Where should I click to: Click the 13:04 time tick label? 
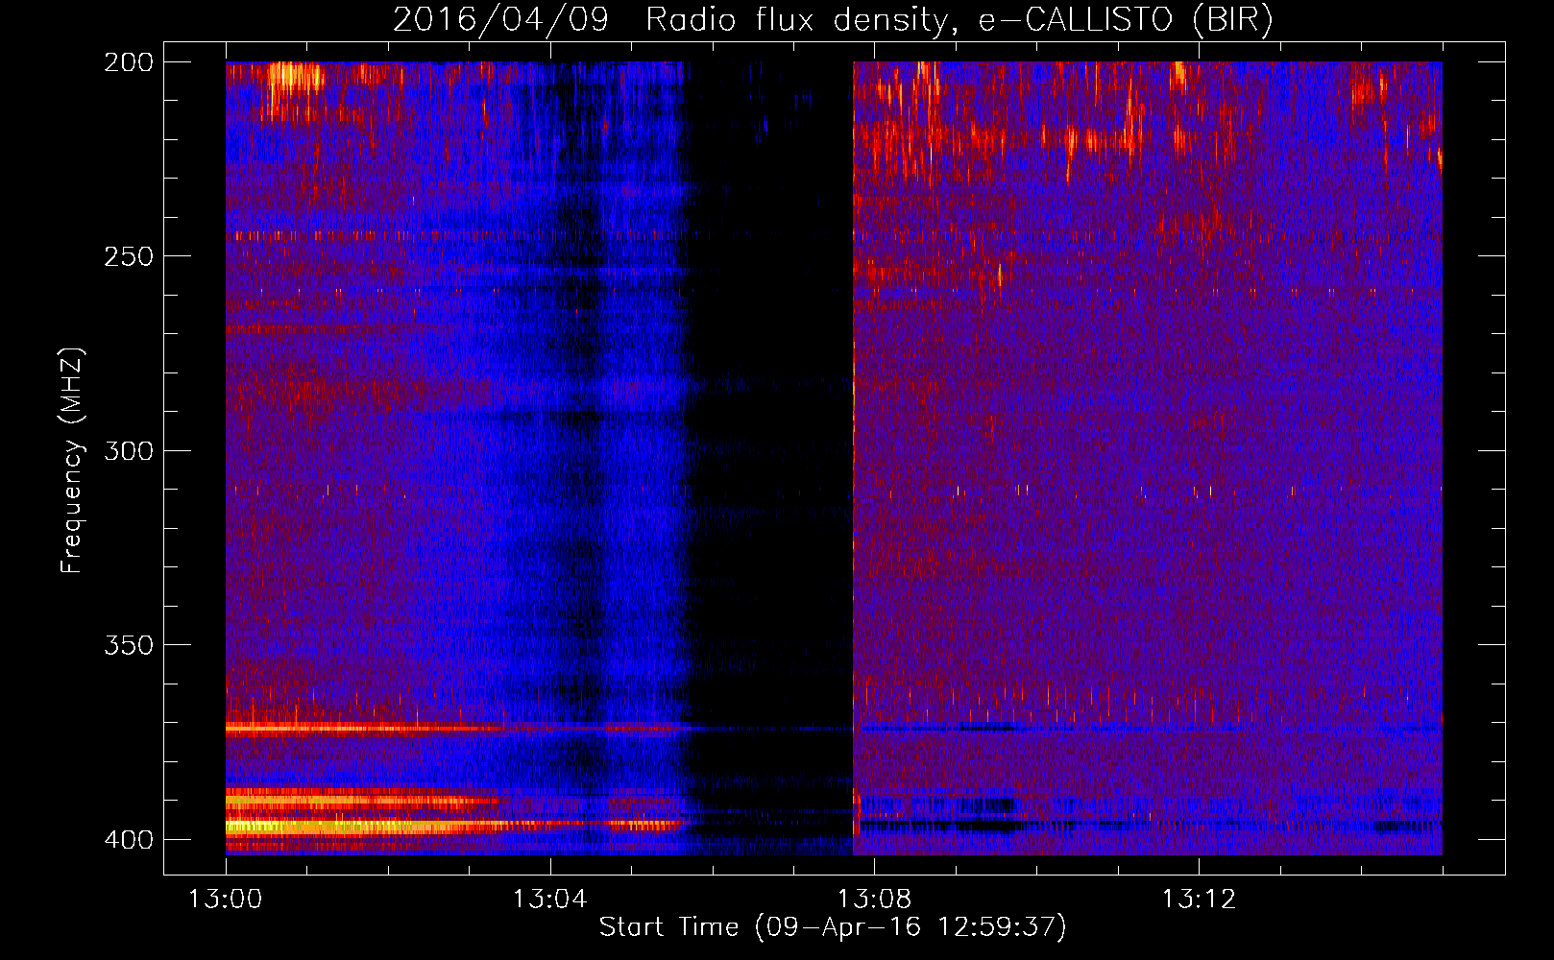(549, 900)
